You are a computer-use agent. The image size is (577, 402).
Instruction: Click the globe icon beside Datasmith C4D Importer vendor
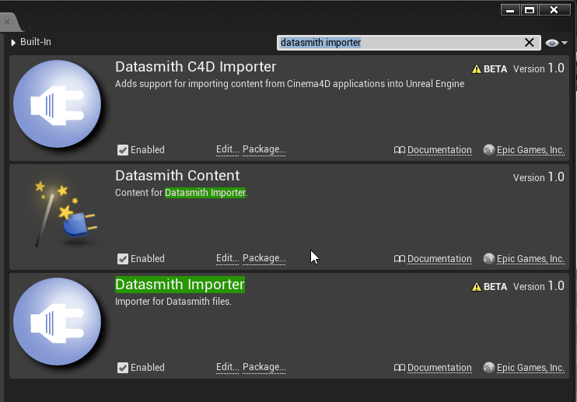coord(488,150)
